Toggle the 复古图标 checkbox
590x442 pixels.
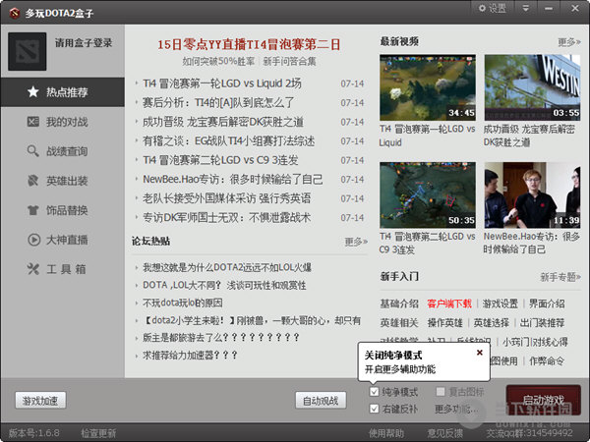441,392
